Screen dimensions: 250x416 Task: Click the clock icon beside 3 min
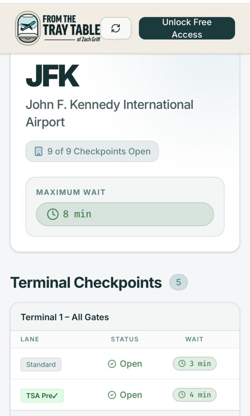click(182, 364)
